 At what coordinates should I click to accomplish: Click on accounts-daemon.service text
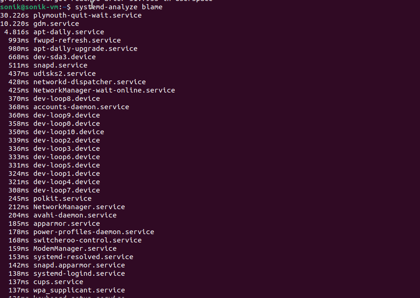81,107
